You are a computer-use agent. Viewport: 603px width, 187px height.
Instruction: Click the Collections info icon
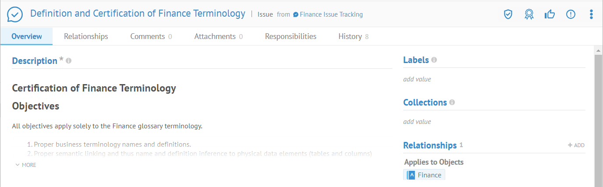452,102
